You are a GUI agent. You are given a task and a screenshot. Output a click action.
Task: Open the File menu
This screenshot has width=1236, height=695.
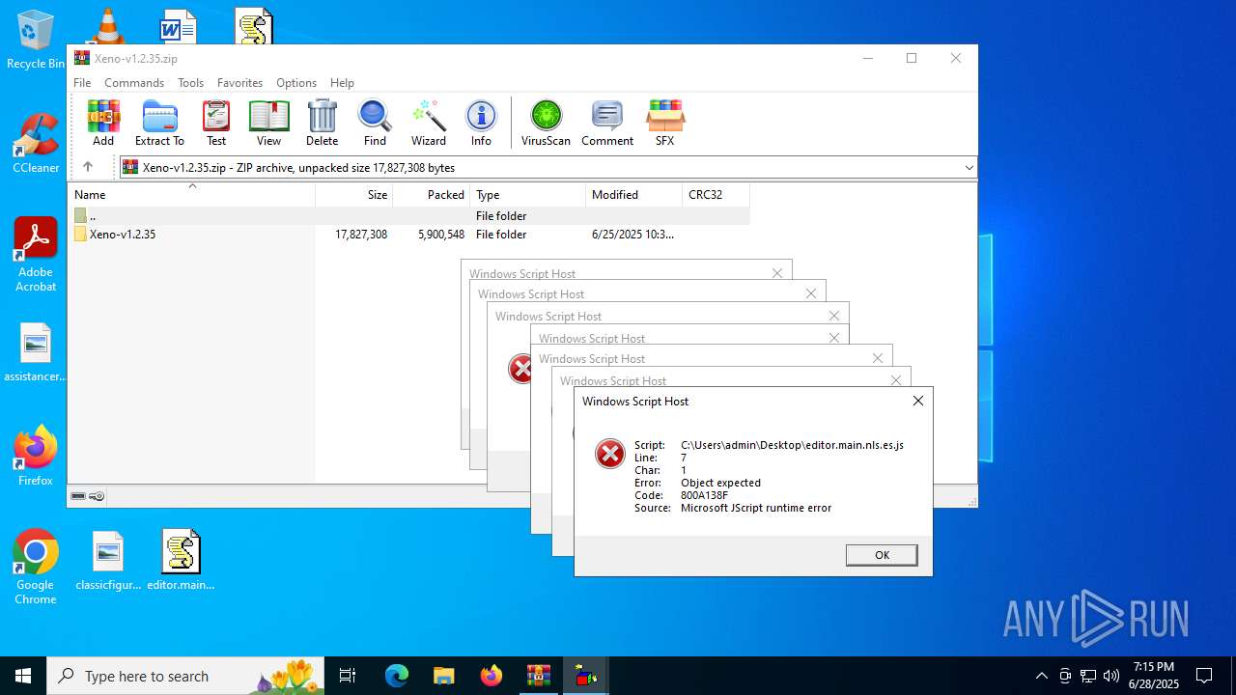(x=82, y=83)
